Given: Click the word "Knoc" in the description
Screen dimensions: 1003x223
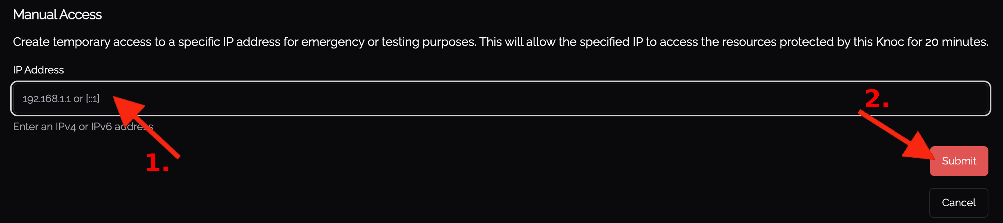Looking at the screenshot, I should 890,42.
